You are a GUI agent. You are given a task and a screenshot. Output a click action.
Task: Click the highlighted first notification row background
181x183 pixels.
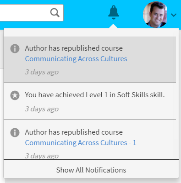point(90,60)
